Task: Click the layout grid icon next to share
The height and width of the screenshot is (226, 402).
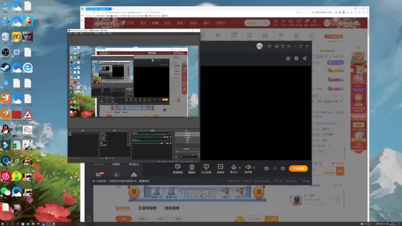Action: click(296, 58)
